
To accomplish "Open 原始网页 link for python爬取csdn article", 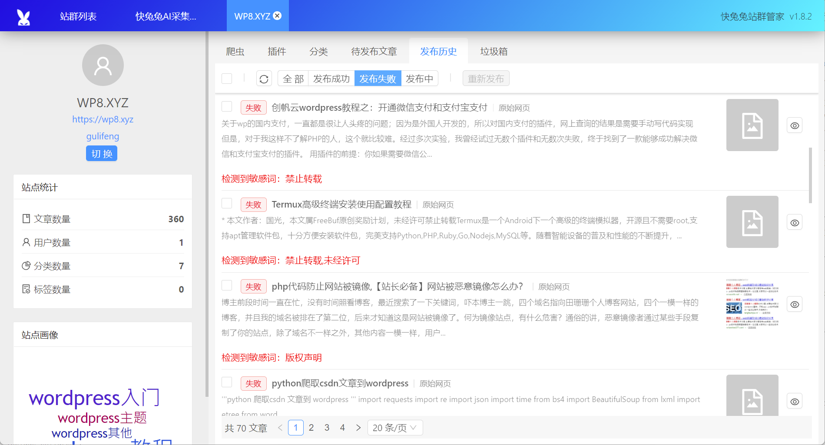I will pyautogui.click(x=435, y=384).
